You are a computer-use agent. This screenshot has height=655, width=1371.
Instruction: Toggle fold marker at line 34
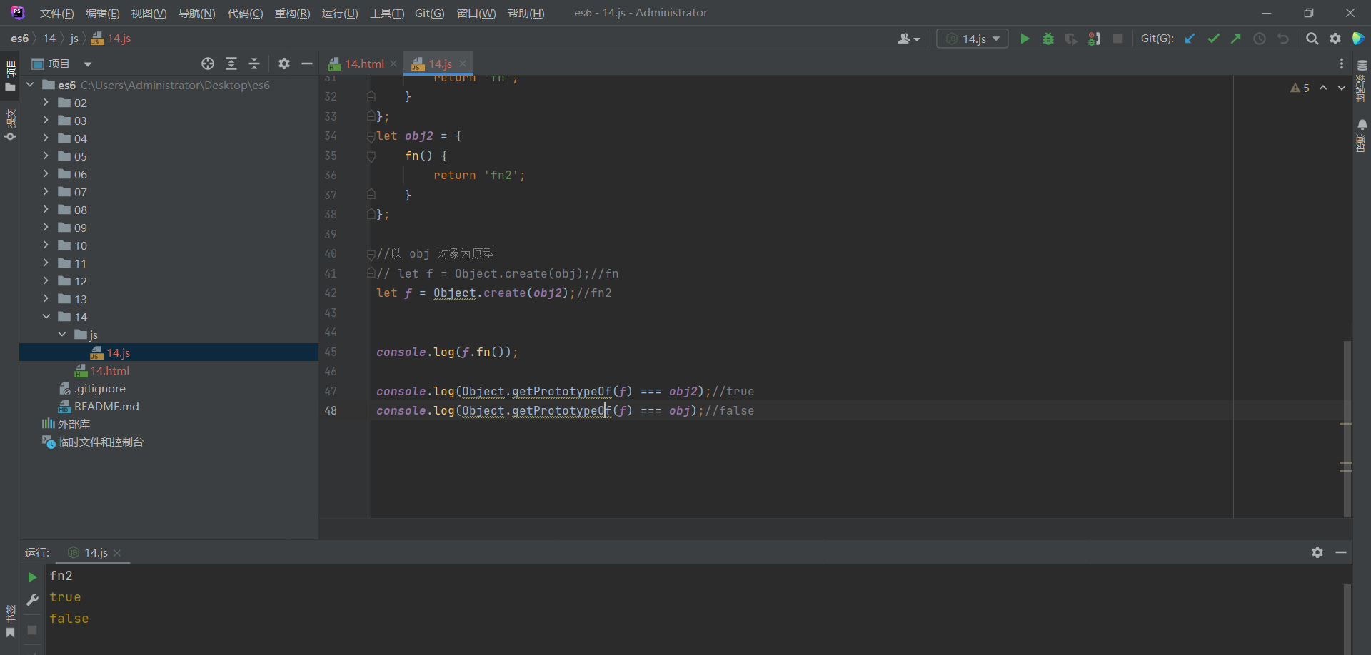click(371, 136)
